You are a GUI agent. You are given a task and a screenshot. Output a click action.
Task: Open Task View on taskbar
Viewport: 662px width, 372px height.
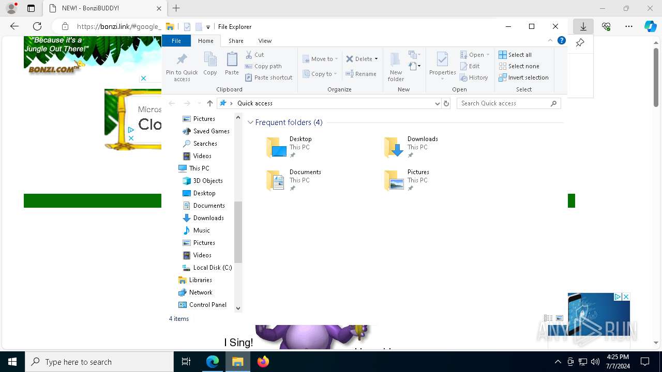pyautogui.click(x=186, y=362)
